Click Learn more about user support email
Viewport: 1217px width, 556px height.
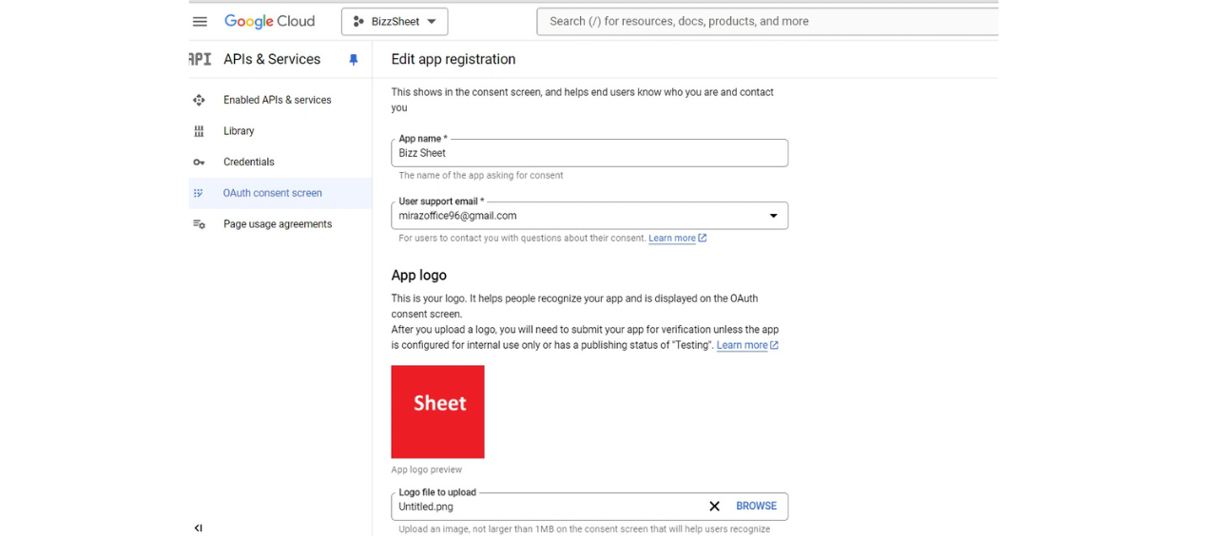point(677,239)
